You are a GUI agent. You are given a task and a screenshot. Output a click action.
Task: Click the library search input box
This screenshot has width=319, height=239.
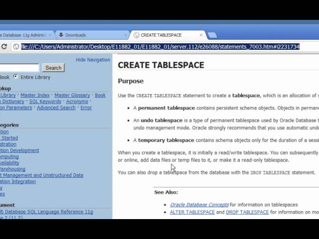pos(19,68)
